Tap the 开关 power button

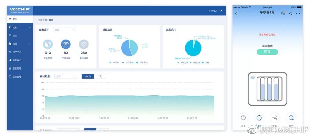coord(243,118)
